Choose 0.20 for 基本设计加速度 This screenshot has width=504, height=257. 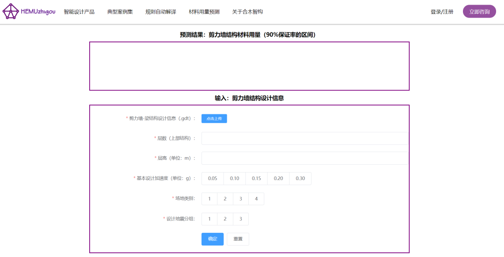pyautogui.click(x=278, y=179)
